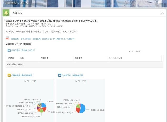Click the 活動日 column header
Image resolution: width=167 pixels, height=122 pixels.
click(x=11, y=58)
